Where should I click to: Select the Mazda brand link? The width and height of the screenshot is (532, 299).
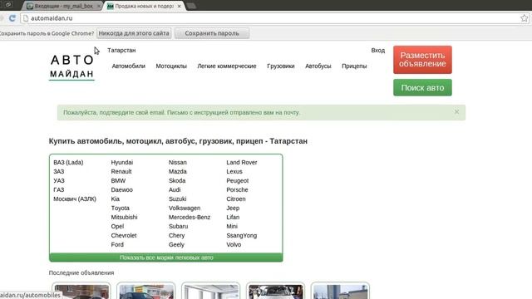[x=177, y=172]
